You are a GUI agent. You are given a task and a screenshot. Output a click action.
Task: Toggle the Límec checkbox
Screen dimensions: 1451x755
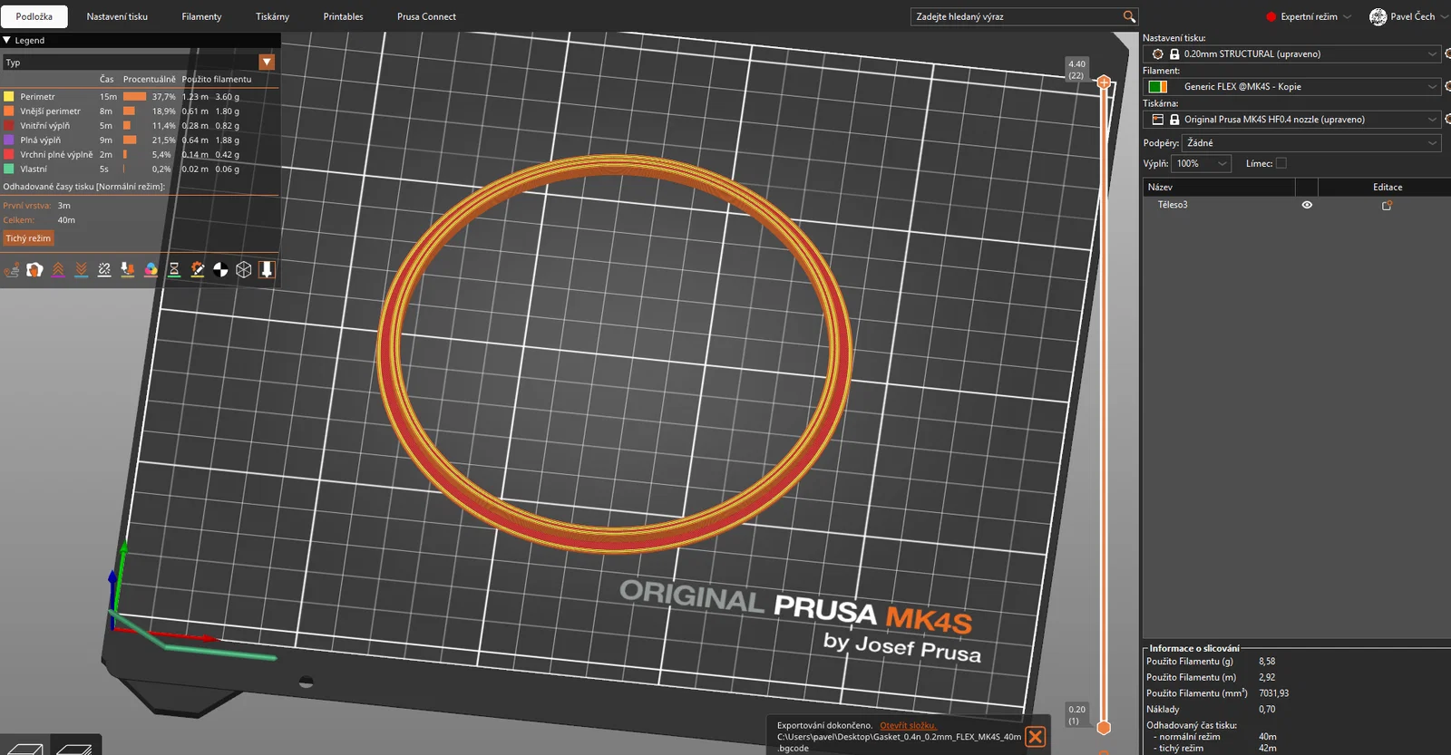click(1281, 163)
